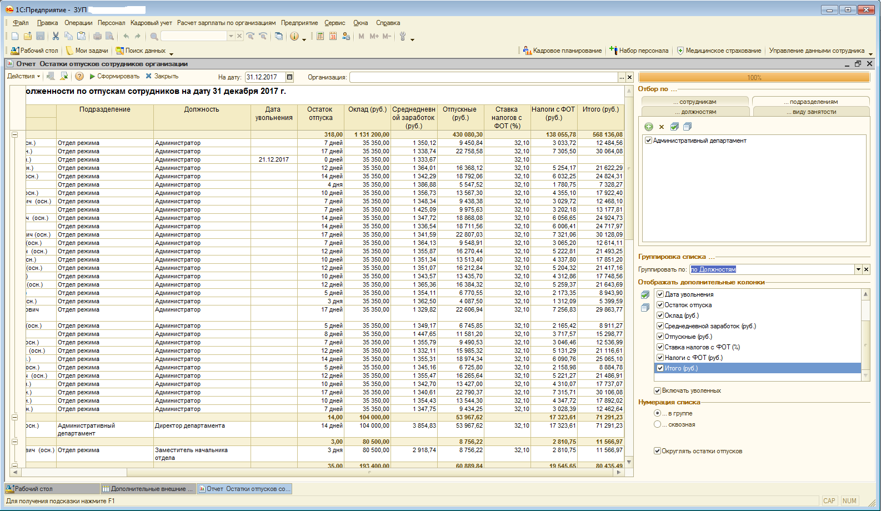Open the Сервис menu

[335, 23]
